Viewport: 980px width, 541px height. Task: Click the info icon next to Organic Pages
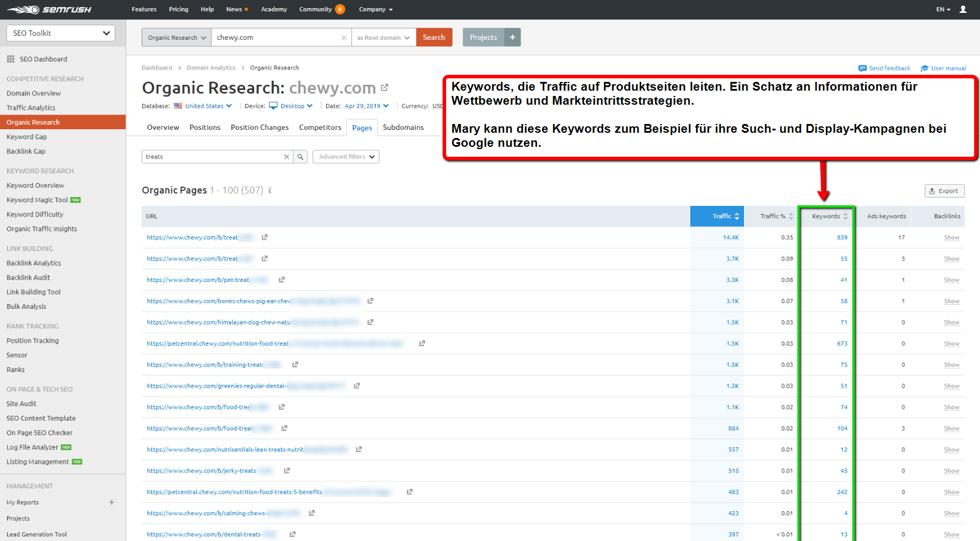[269, 190]
